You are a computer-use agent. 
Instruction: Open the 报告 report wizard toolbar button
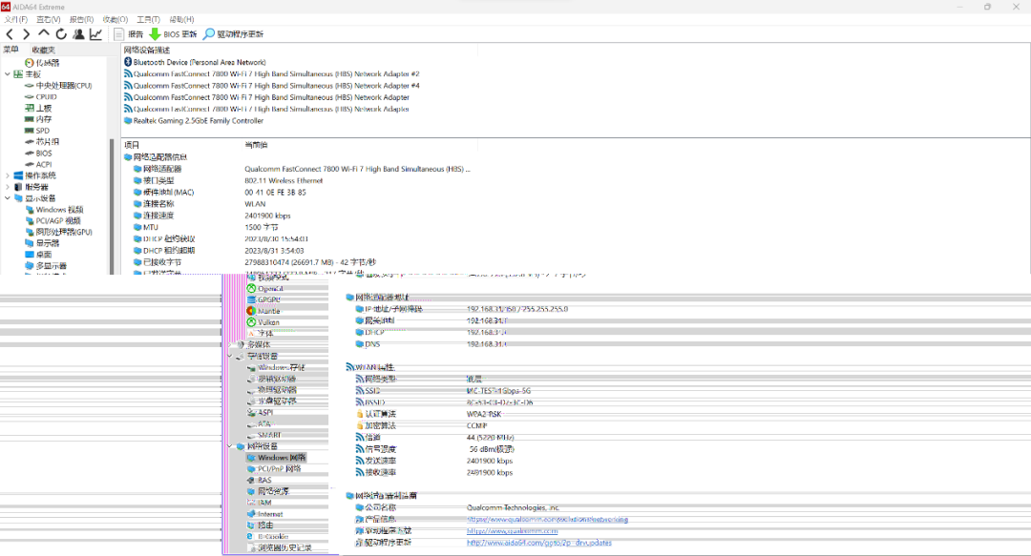(x=128, y=34)
